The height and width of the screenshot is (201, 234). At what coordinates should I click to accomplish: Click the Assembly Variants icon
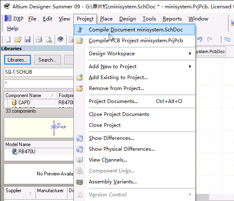pyautogui.click(x=80, y=182)
